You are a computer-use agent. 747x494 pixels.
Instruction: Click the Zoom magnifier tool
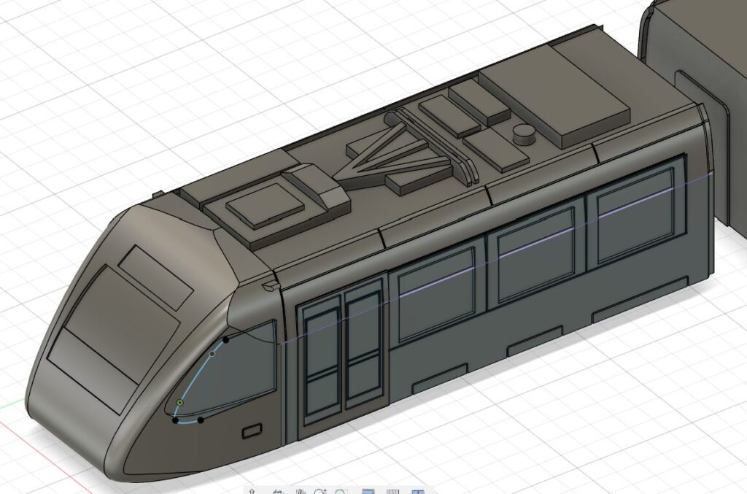[x=320, y=492]
